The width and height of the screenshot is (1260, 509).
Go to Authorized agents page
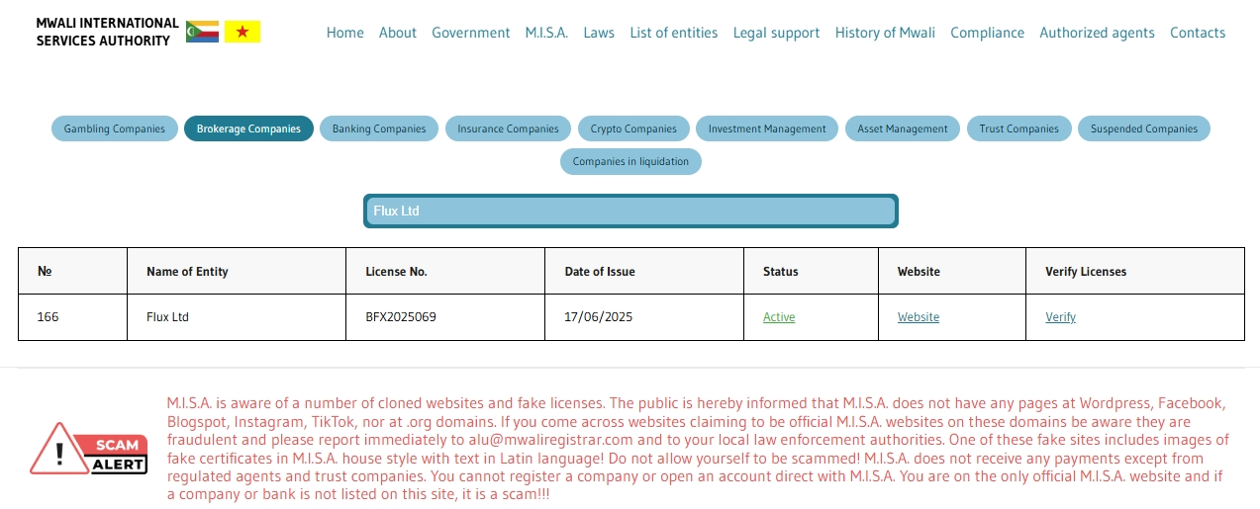[1097, 33]
